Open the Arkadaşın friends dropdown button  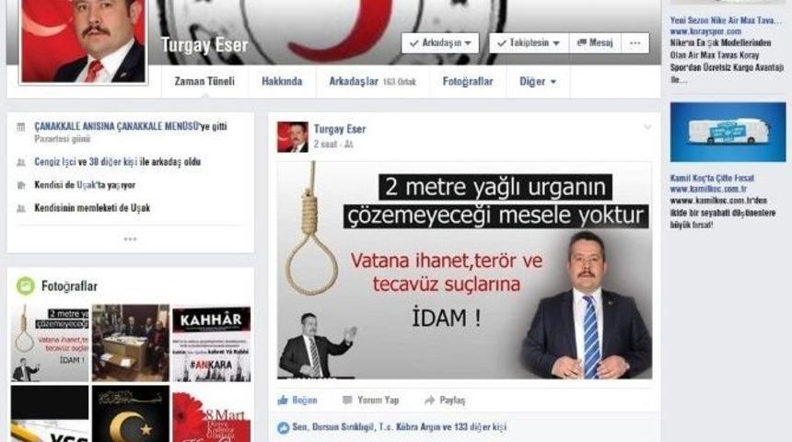[x=440, y=43]
